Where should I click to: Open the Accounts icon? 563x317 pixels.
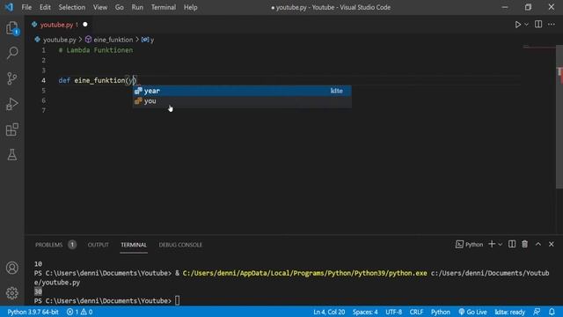(x=11, y=268)
